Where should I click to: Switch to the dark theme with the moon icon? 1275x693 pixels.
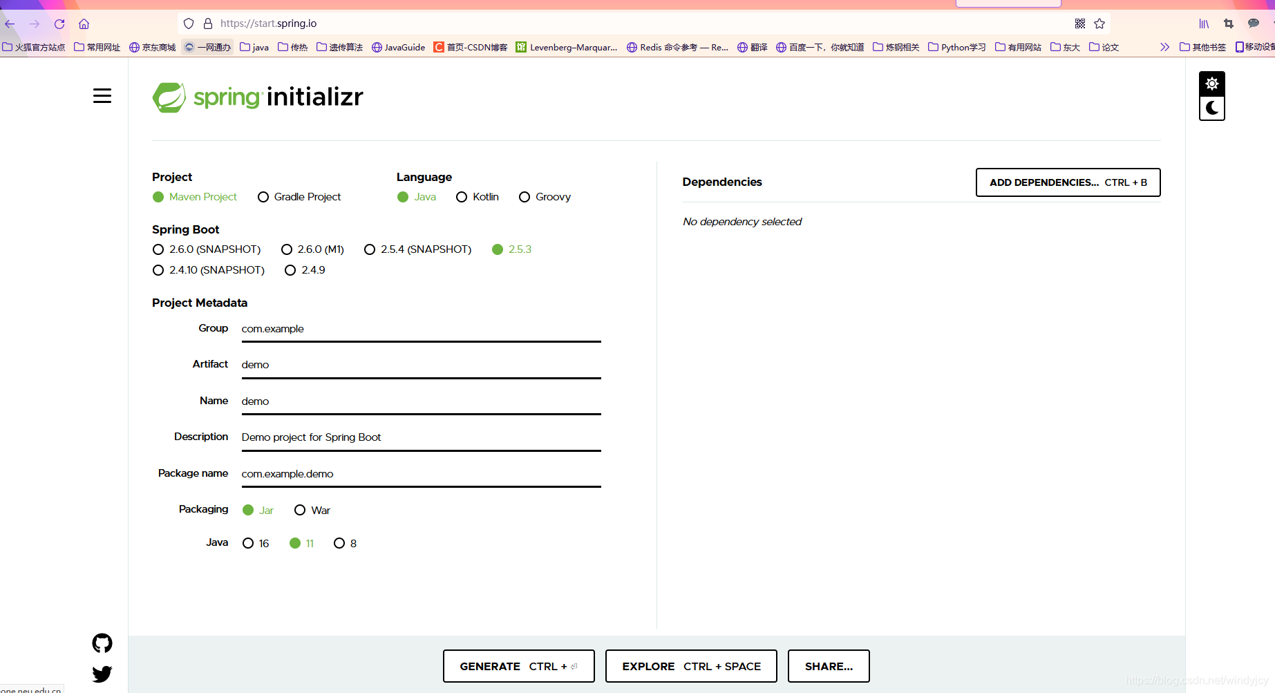point(1212,108)
